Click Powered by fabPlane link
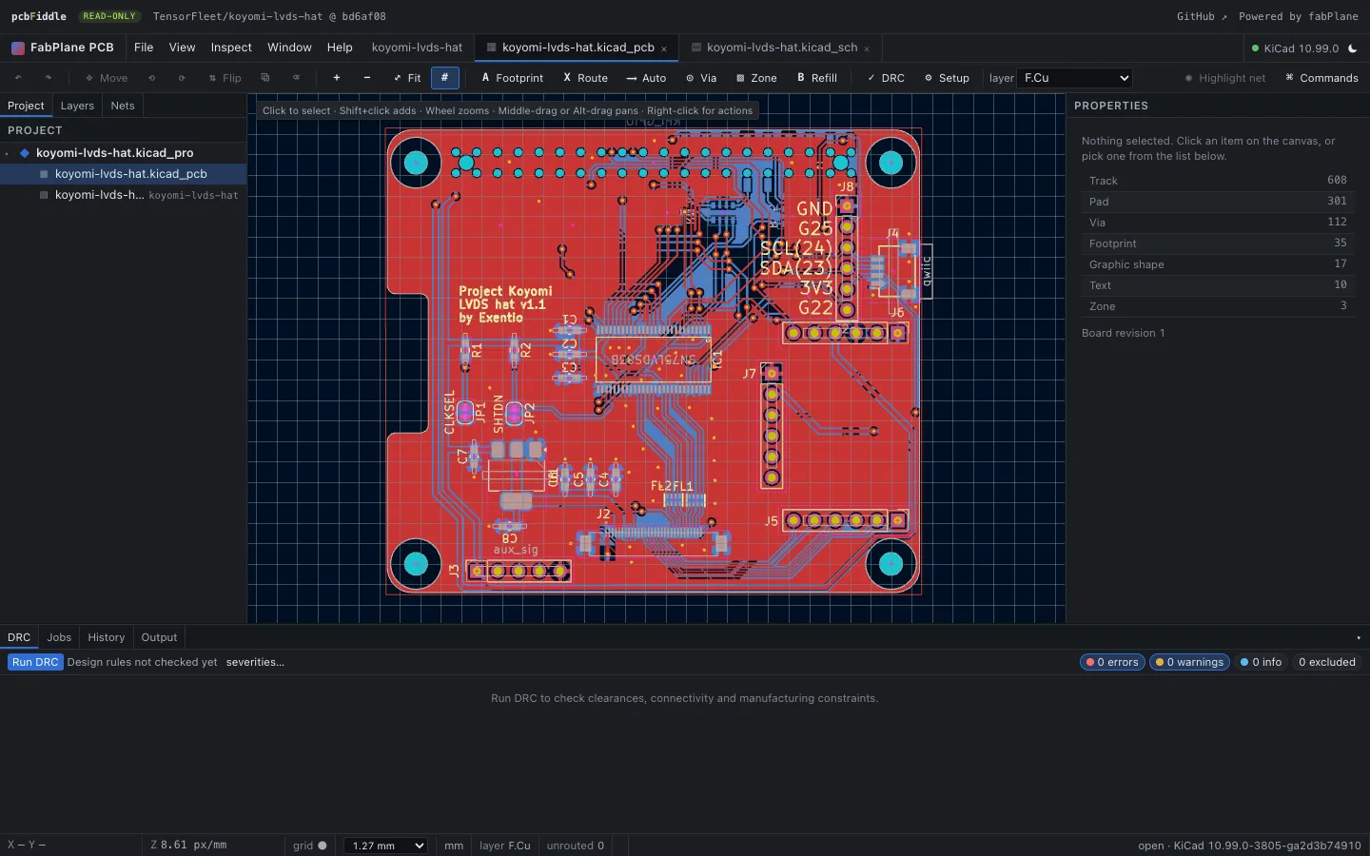The image size is (1370, 856). (1299, 16)
